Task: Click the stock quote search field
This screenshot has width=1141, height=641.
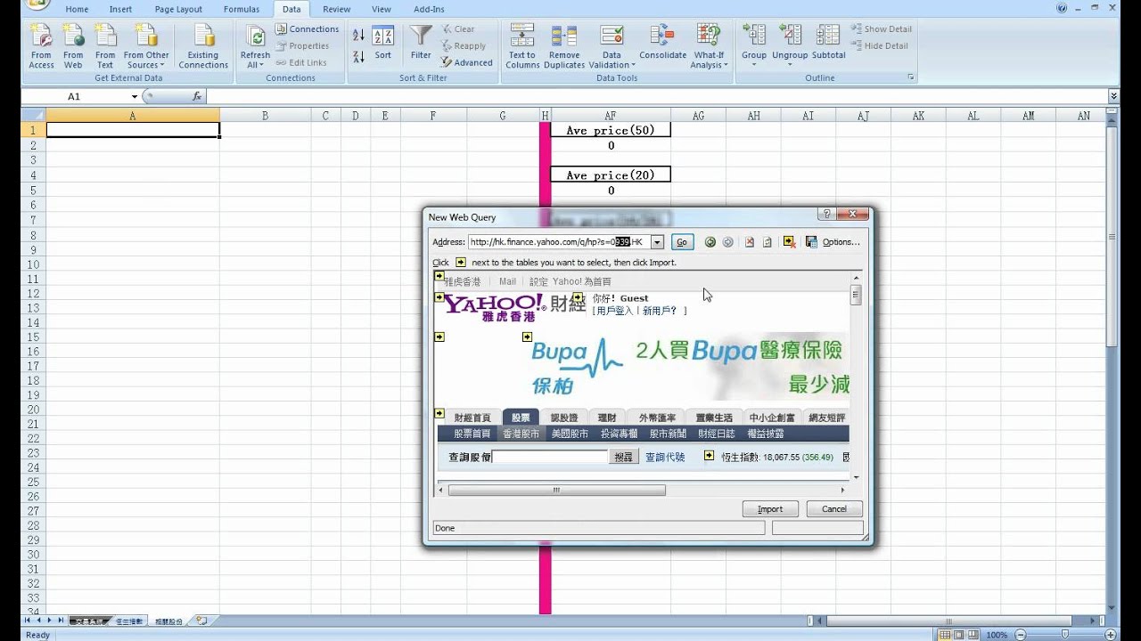Action: pos(550,457)
